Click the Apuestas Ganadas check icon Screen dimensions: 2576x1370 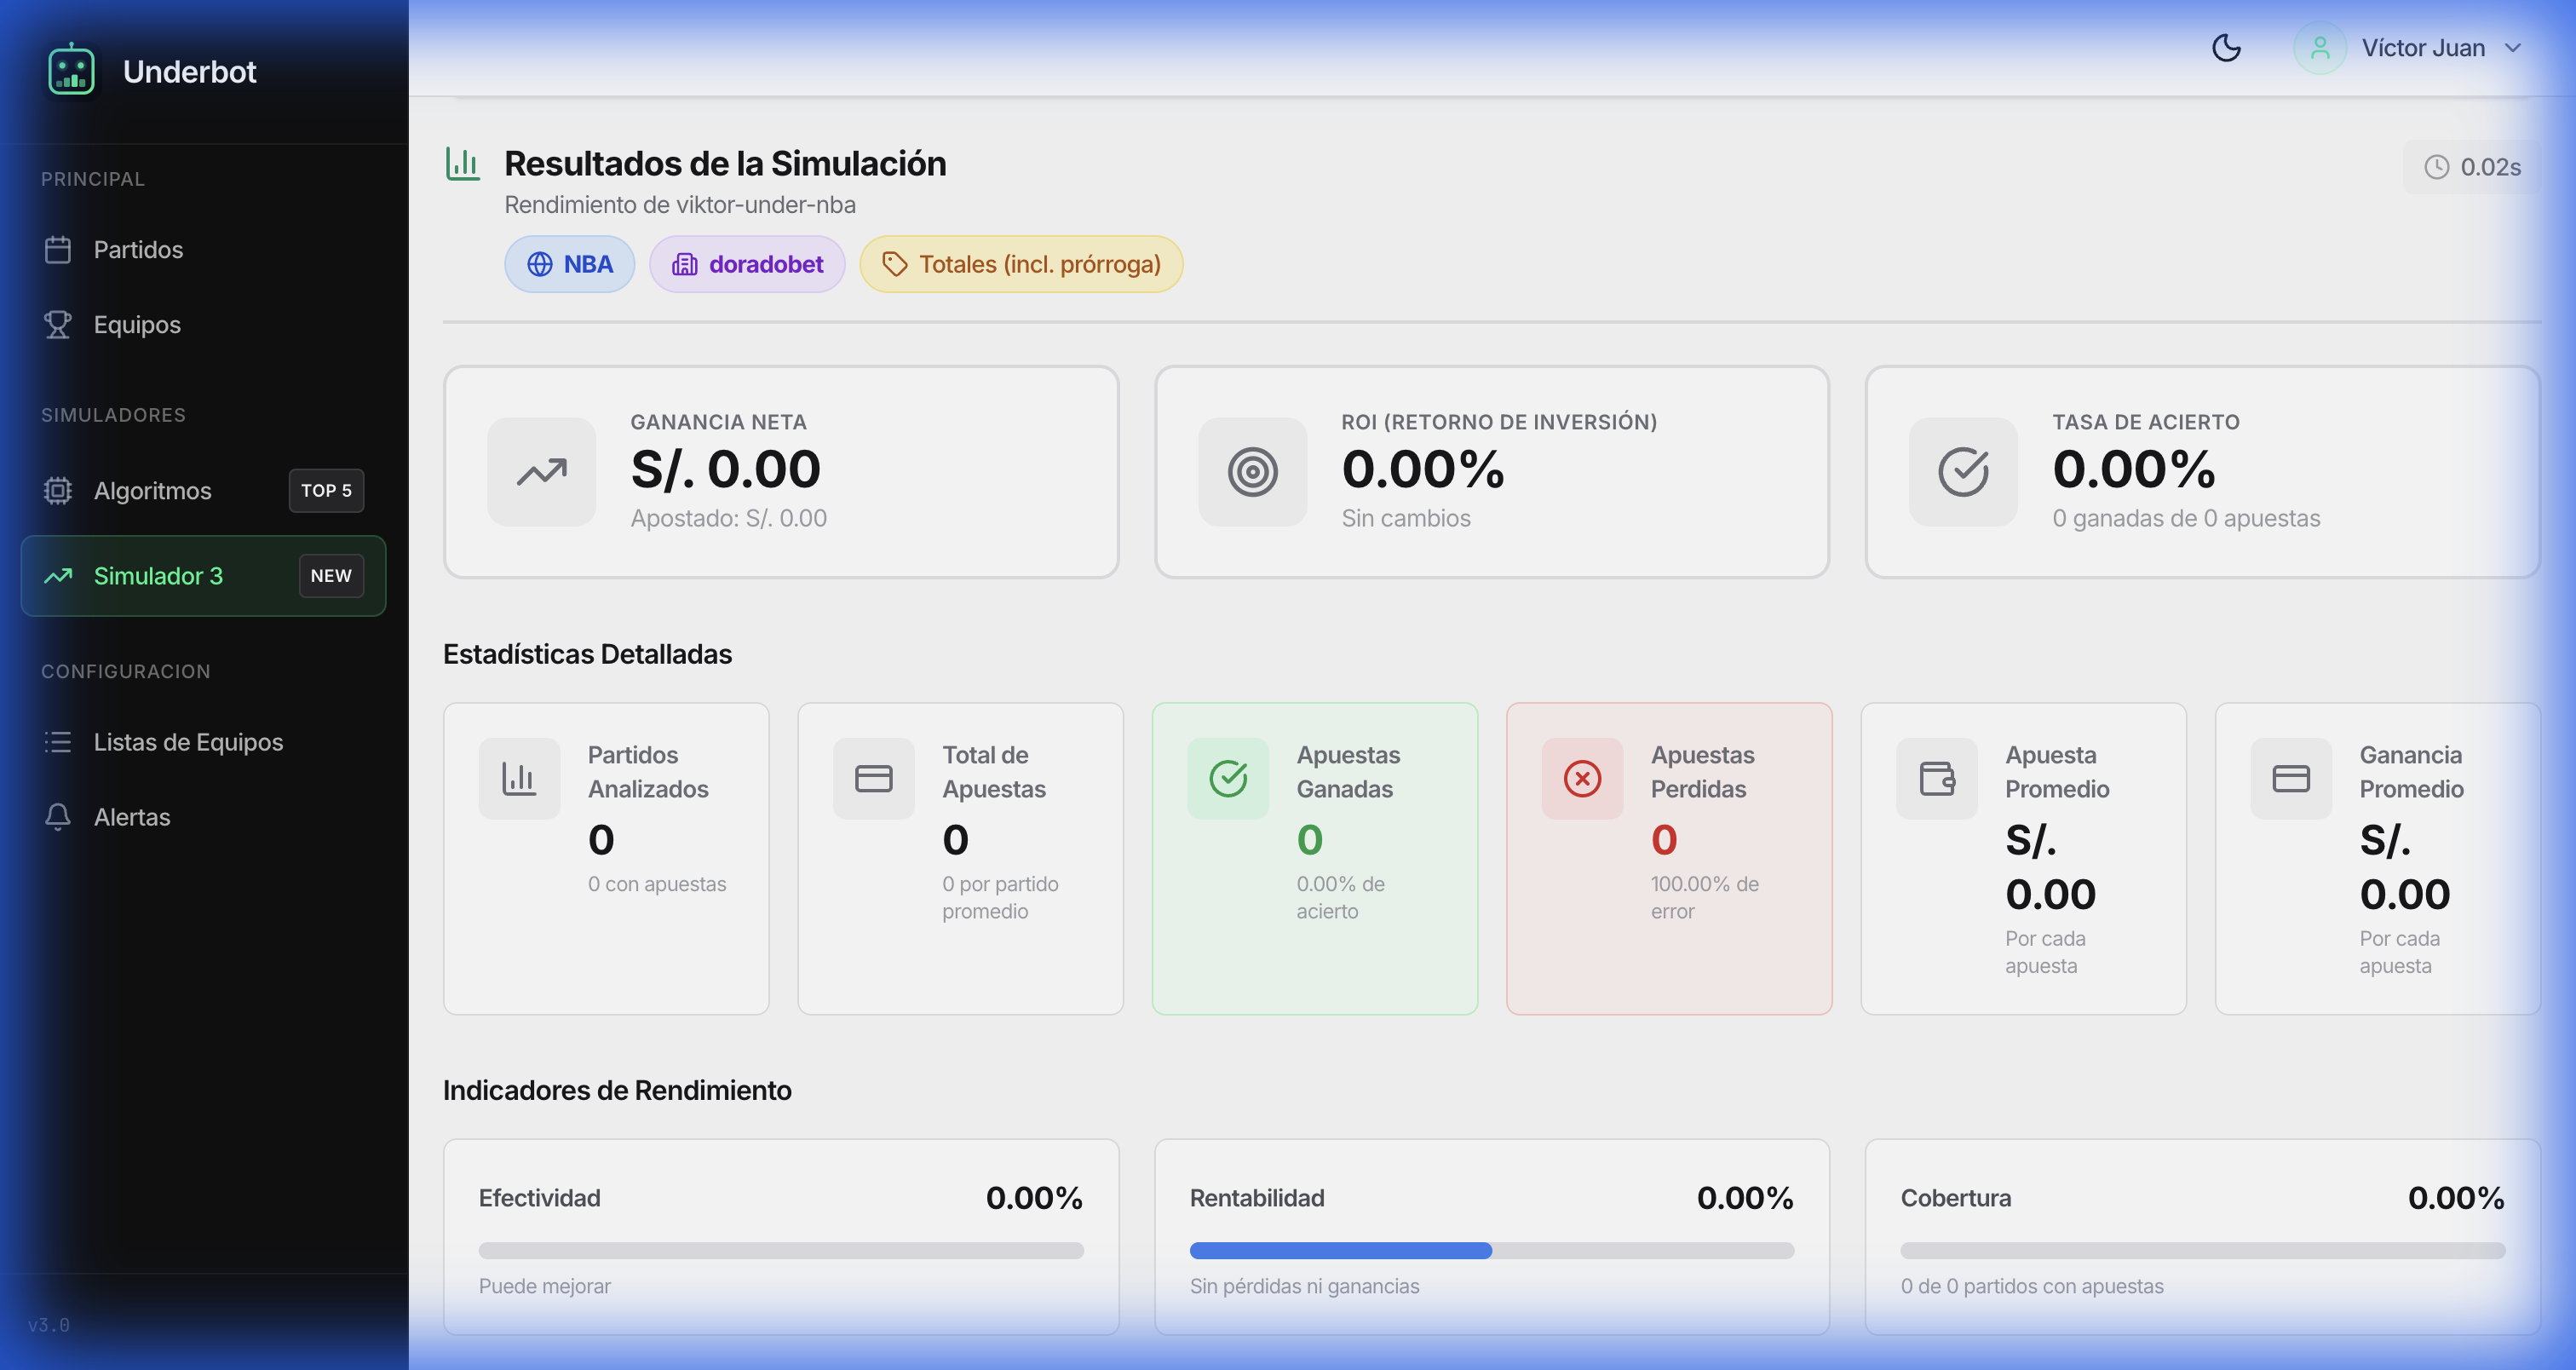[1229, 777]
